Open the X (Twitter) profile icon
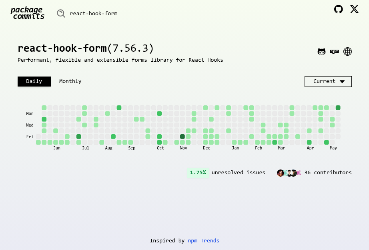The width and height of the screenshot is (369, 250). [354, 9]
